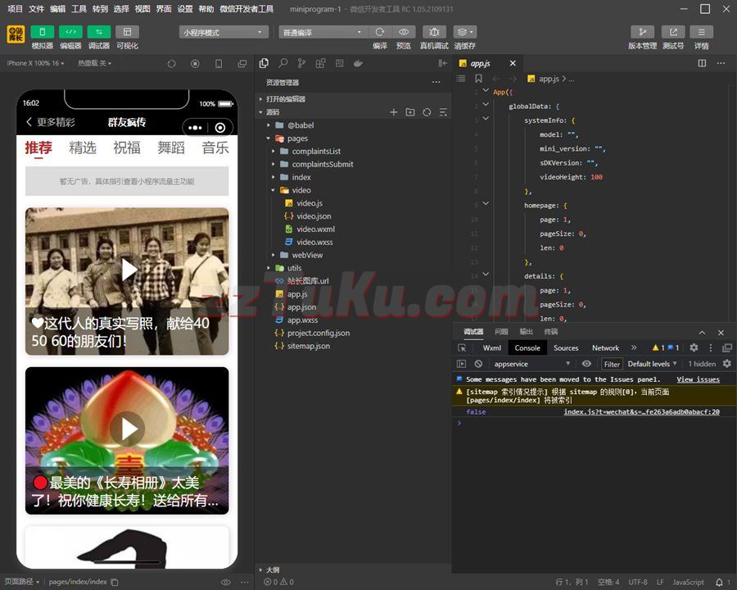Click the split editor icon
The height and width of the screenshot is (590, 737).
(702, 63)
